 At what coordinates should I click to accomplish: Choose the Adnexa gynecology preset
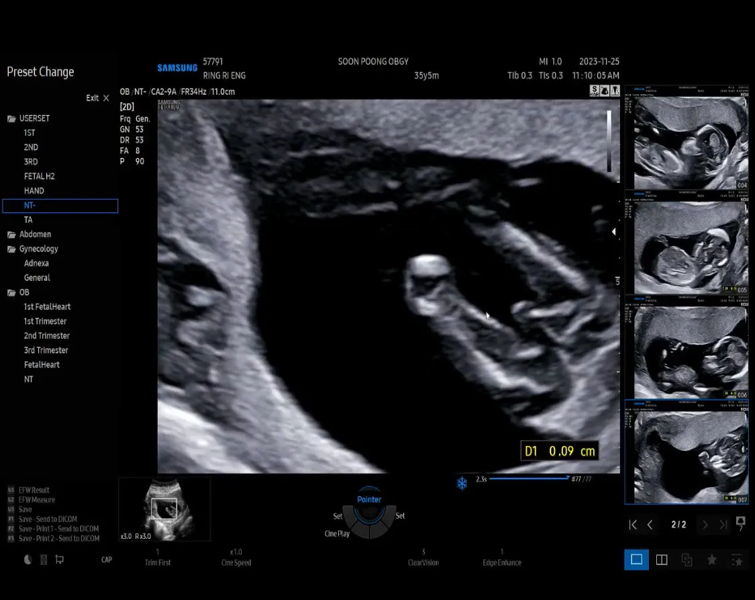[x=36, y=263]
